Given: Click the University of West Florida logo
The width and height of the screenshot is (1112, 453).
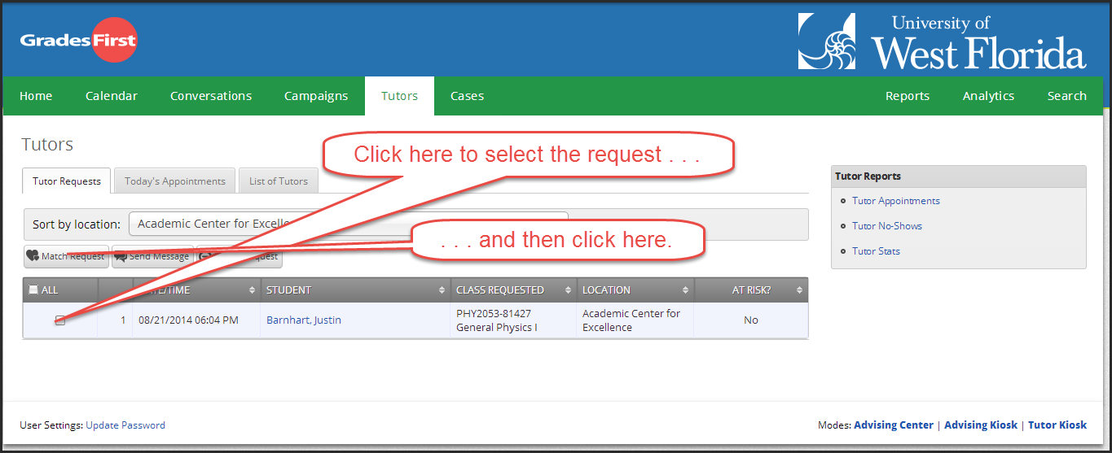Looking at the screenshot, I should click(x=942, y=41).
